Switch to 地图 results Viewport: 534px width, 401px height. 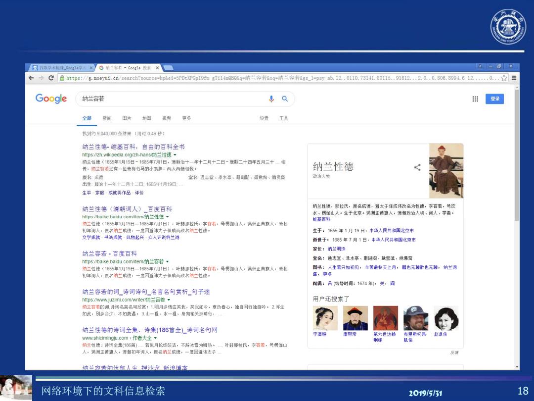point(147,118)
